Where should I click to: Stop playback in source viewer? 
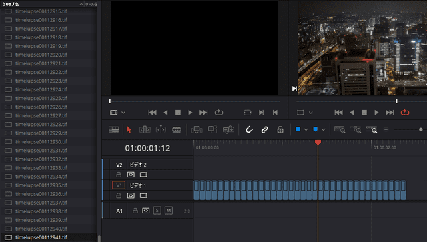pos(178,113)
